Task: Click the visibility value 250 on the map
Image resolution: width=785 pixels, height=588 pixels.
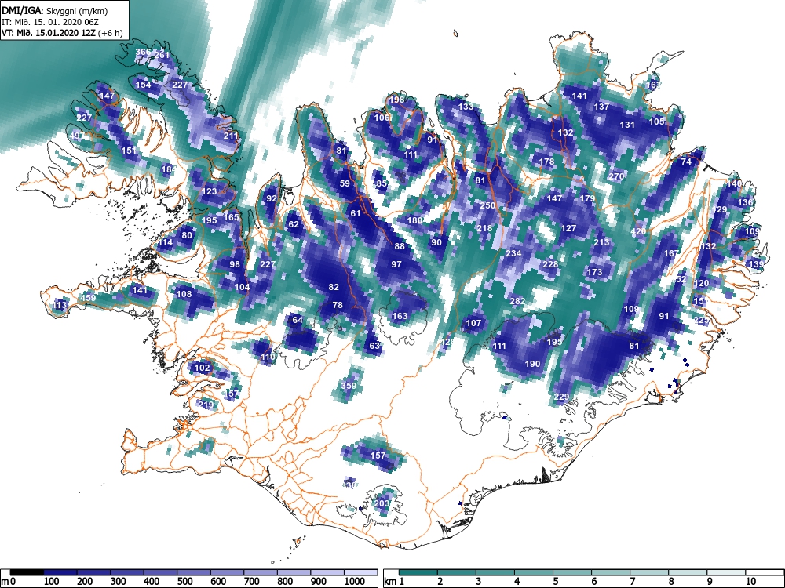Action: [487, 206]
